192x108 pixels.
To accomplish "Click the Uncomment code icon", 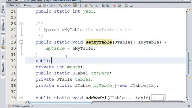I will [131, 5].
